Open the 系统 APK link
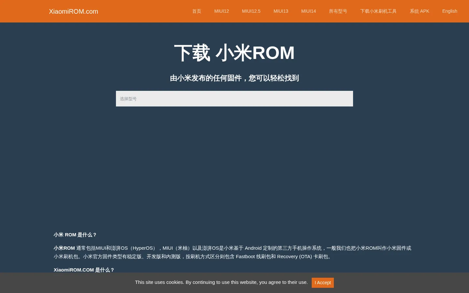 click(x=419, y=11)
